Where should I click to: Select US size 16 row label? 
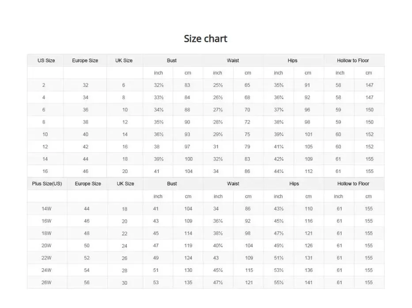45,171
